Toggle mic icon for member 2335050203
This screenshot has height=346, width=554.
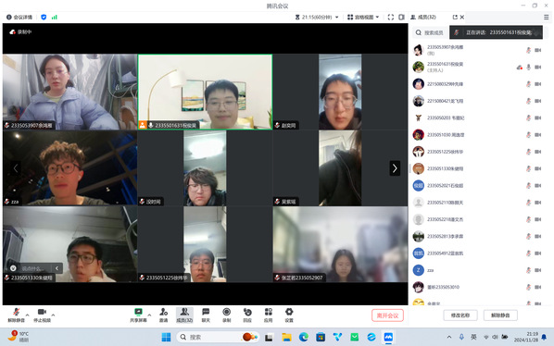(529, 117)
